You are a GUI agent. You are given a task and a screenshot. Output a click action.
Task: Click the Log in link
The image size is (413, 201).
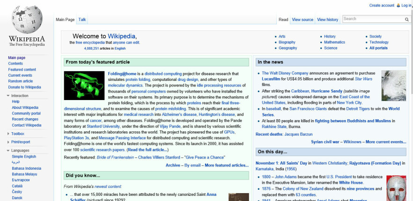(406, 5)
